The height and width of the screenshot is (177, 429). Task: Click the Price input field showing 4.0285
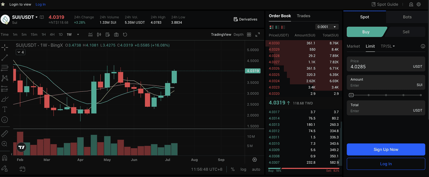[386, 64]
